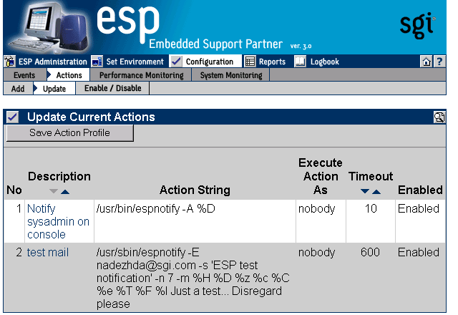This screenshot has width=458, height=315.
Task: Open the Performance Monitoring tab
Action: coord(141,75)
